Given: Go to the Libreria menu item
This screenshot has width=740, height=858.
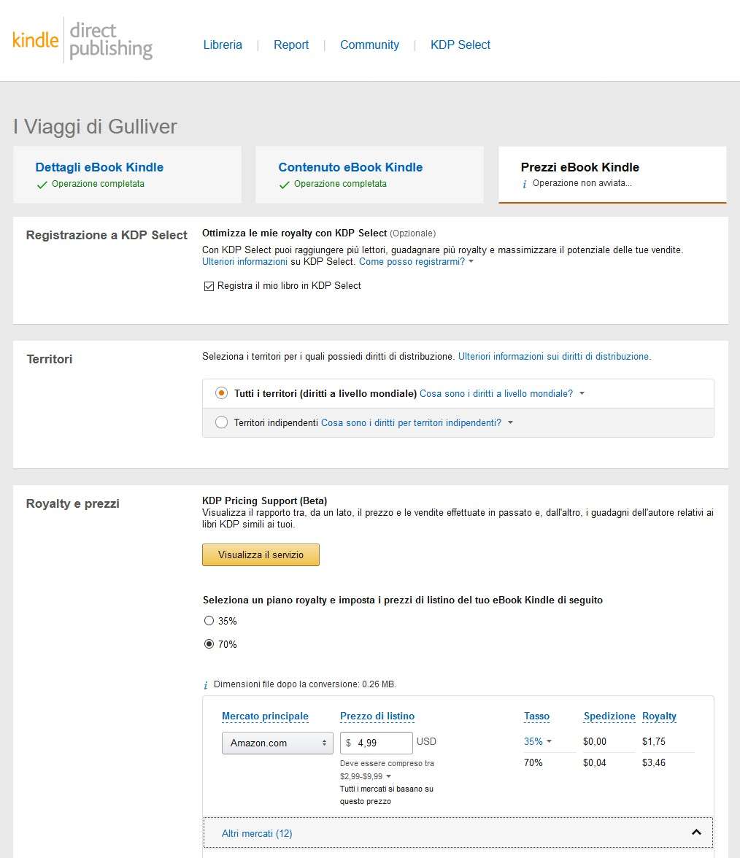Looking at the screenshot, I should pos(223,45).
